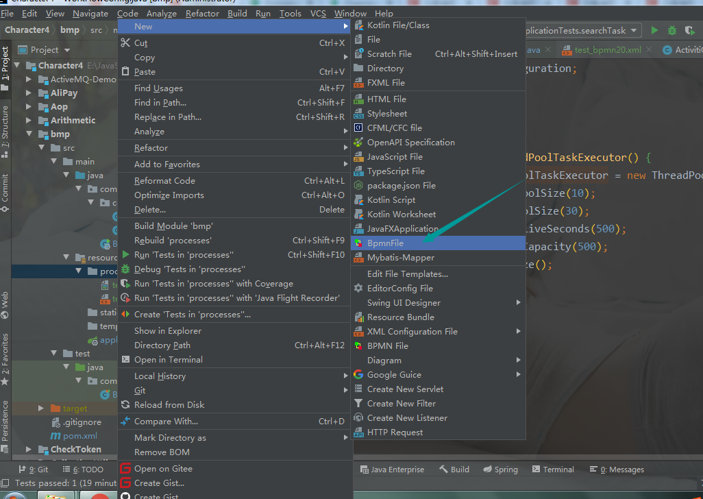Click the Cut scissors icon in context menu
The height and width of the screenshot is (499, 703).
[125, 43]
